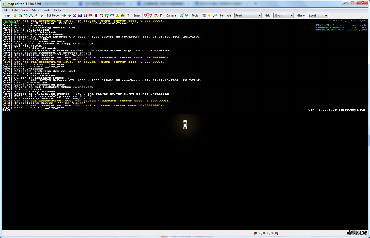
Task: Expand the Grid 10 cm dropdown
Action: point(283,15)
